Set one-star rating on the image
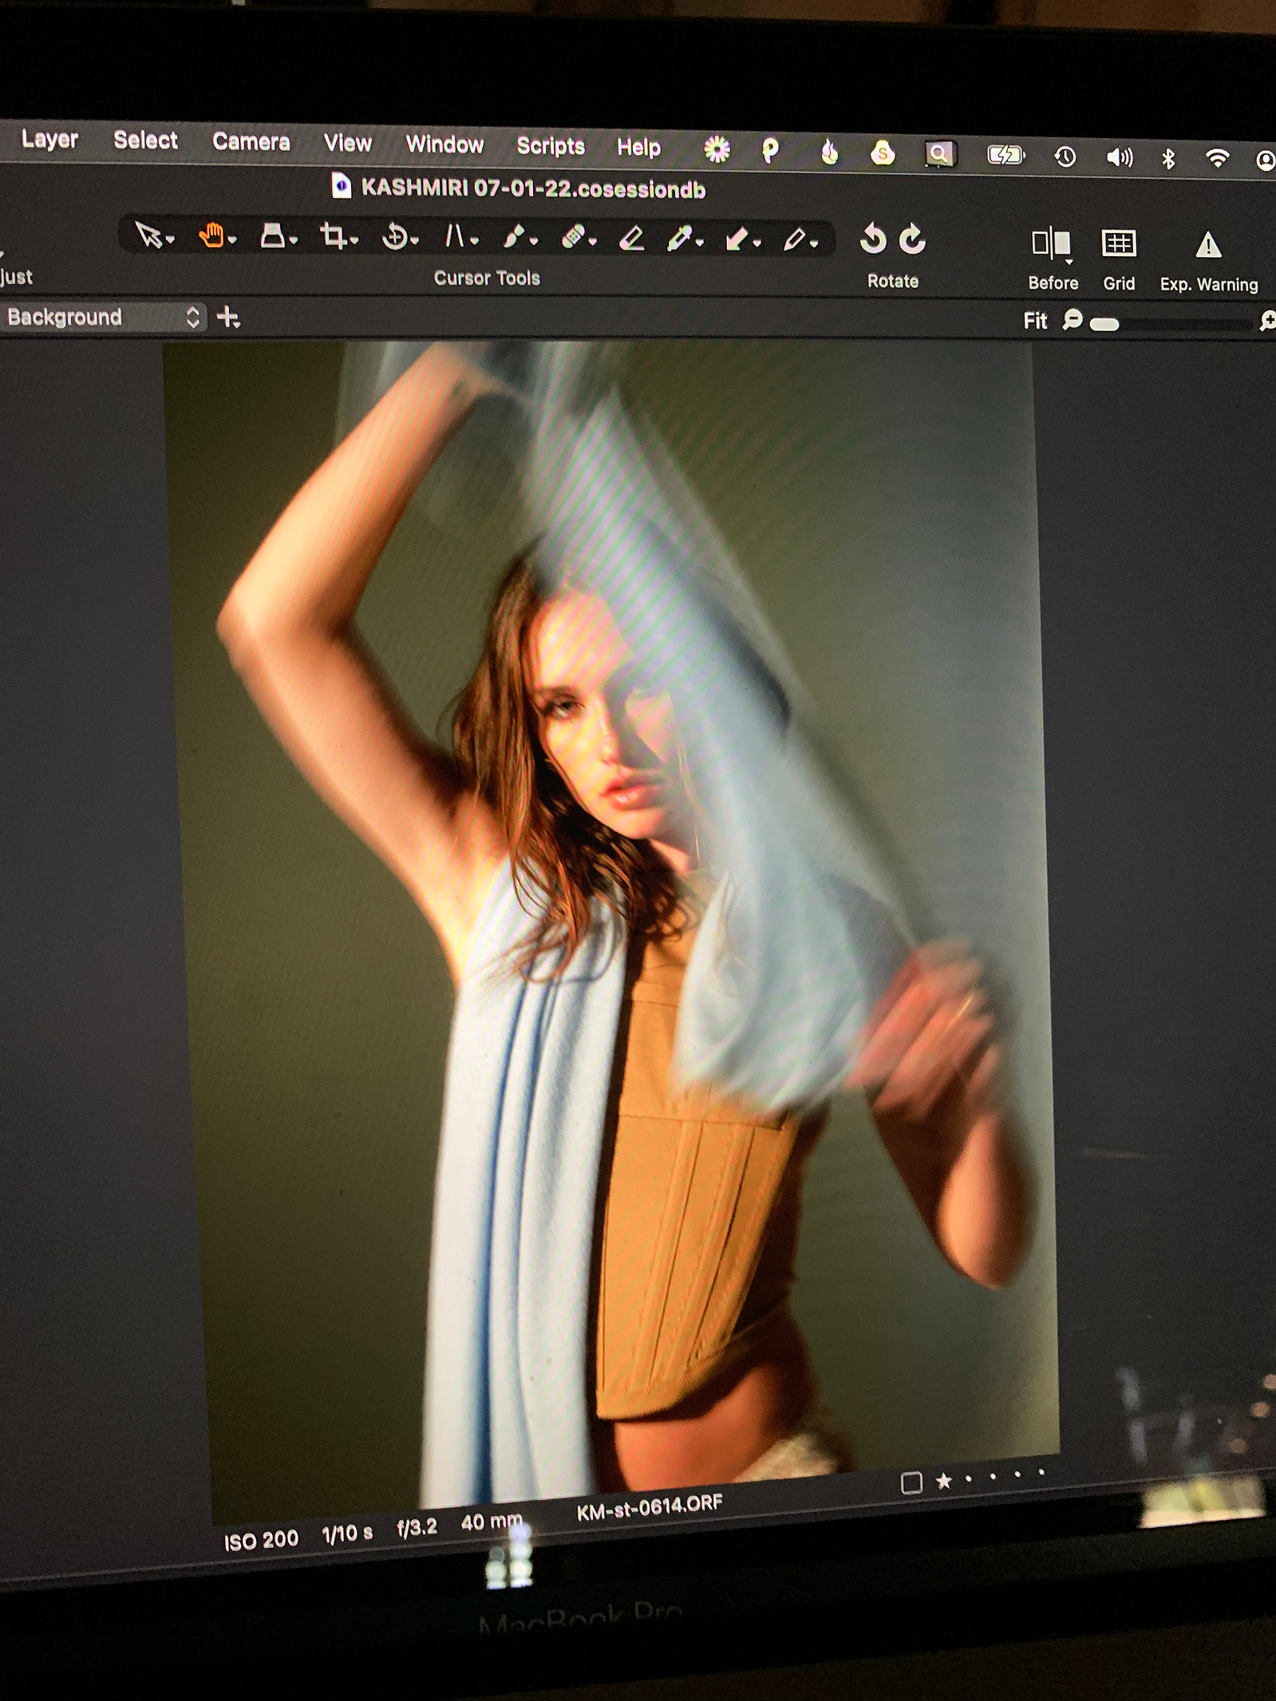The height and width of the screenshot is (1701, 1276). pos(944,1482)
